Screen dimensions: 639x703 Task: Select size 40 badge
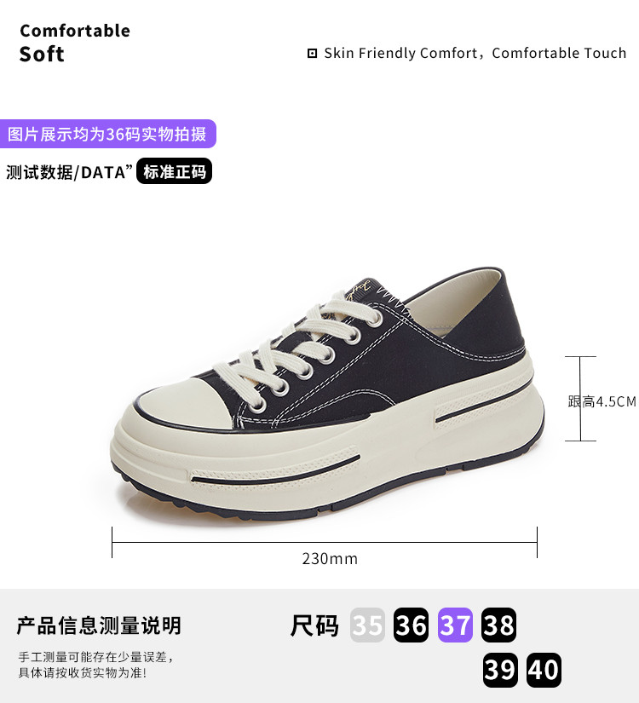click(x=544, y=670)
